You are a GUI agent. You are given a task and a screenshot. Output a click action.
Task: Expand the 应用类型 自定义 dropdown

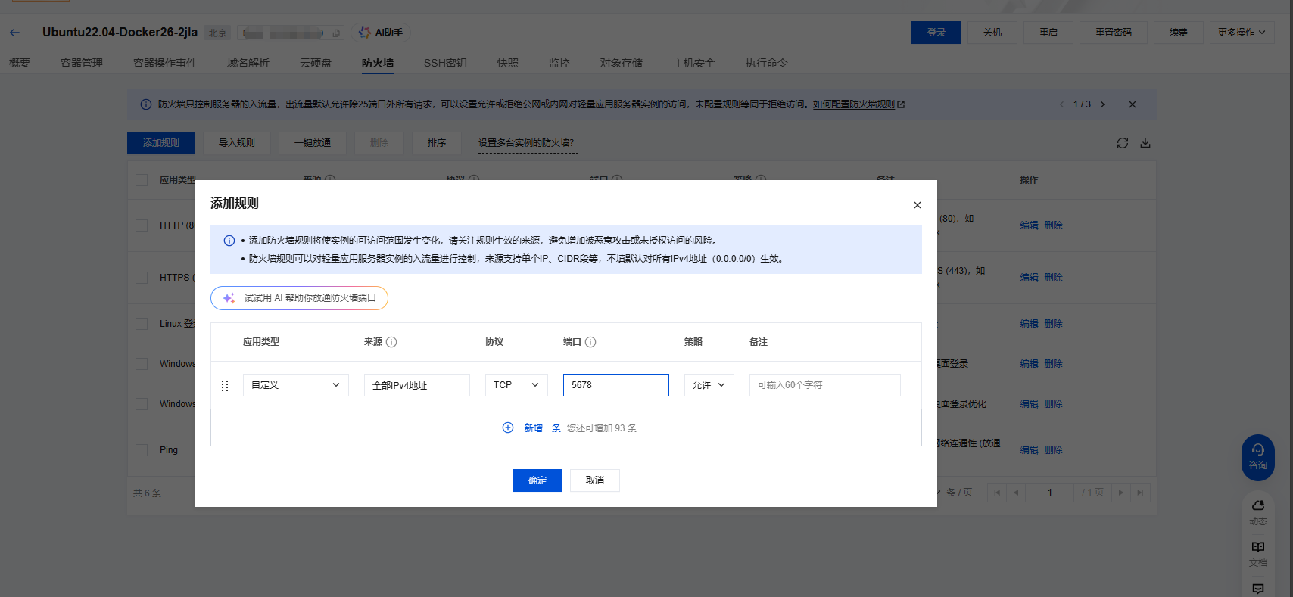[296, 385]
